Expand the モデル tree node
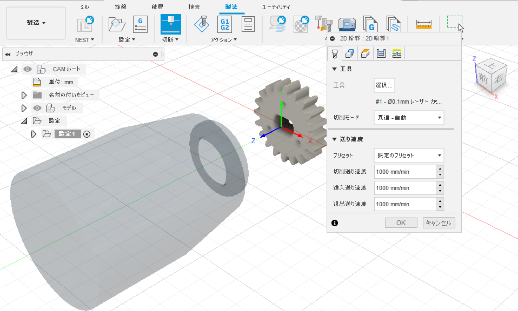 click(x=24, y=108)
